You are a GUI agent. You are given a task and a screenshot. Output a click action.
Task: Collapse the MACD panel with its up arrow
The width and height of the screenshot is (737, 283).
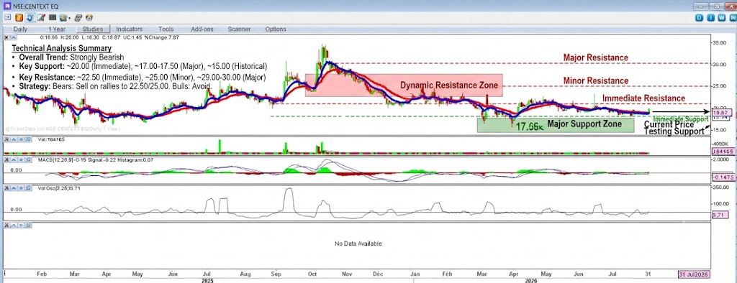click(x=14, y=159)
